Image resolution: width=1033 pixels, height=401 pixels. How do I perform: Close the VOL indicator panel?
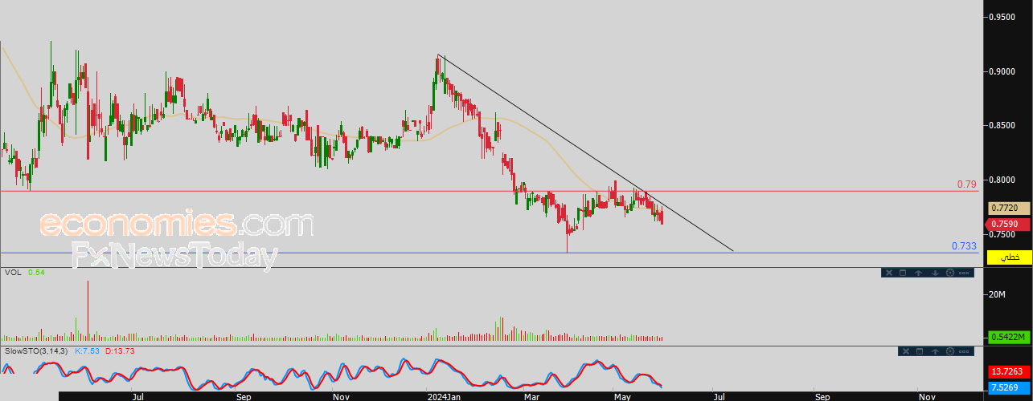889,273
